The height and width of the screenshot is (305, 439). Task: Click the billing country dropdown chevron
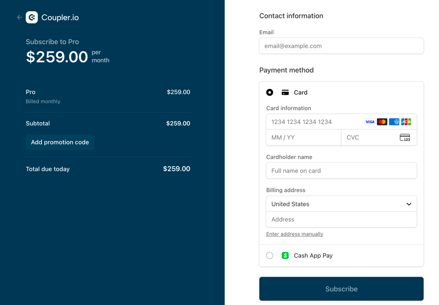coord(409,204)
